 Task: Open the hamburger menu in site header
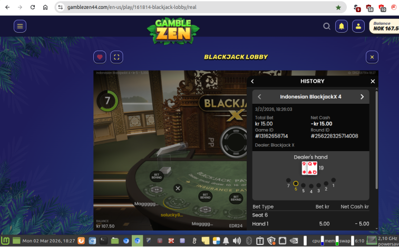tap(20, 26)
